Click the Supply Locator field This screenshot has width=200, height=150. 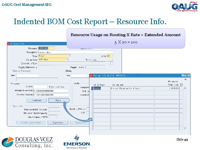click(x=95, y=67)
